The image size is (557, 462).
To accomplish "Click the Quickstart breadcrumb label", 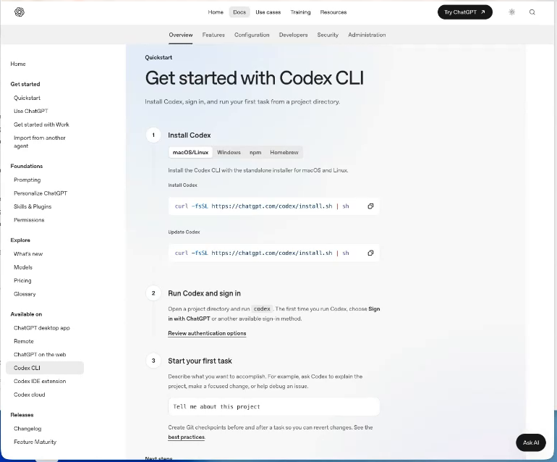I will [x=158, y=57].
